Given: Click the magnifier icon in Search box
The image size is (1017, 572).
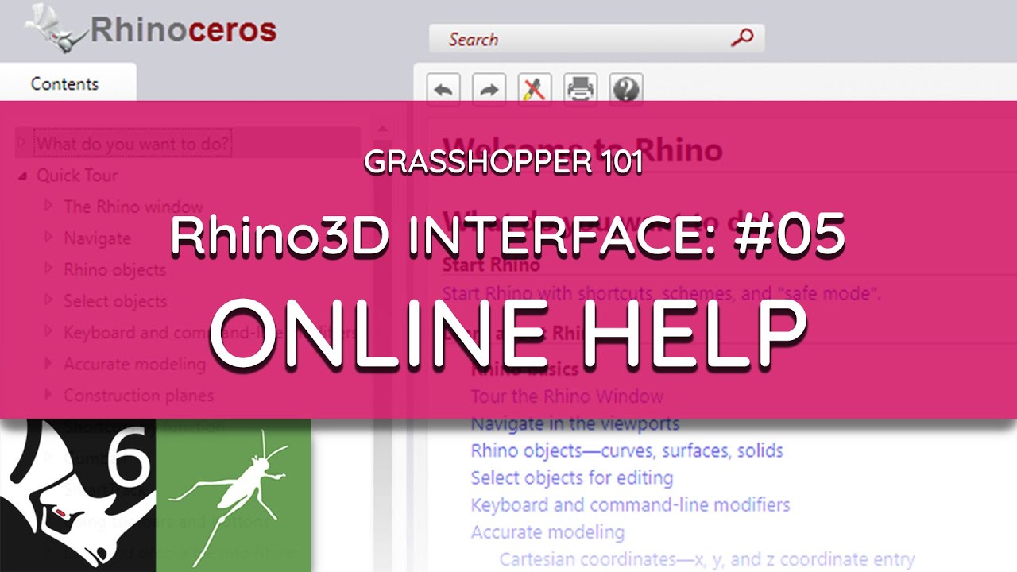Looking at the screenshot, I should pos(741,38).
